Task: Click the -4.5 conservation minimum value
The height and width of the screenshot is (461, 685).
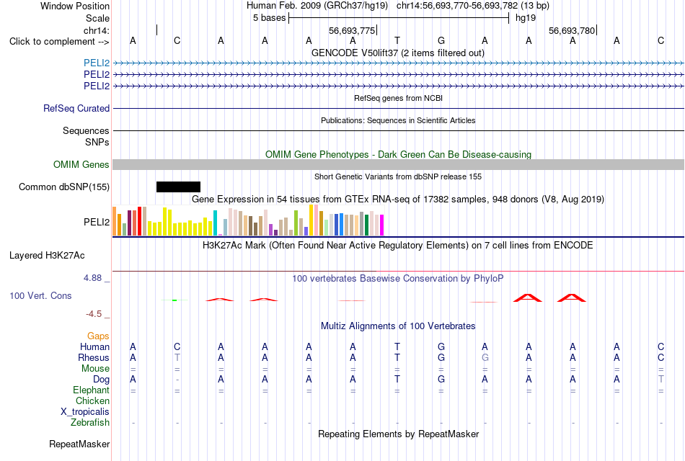Action: tap(94, 314)
